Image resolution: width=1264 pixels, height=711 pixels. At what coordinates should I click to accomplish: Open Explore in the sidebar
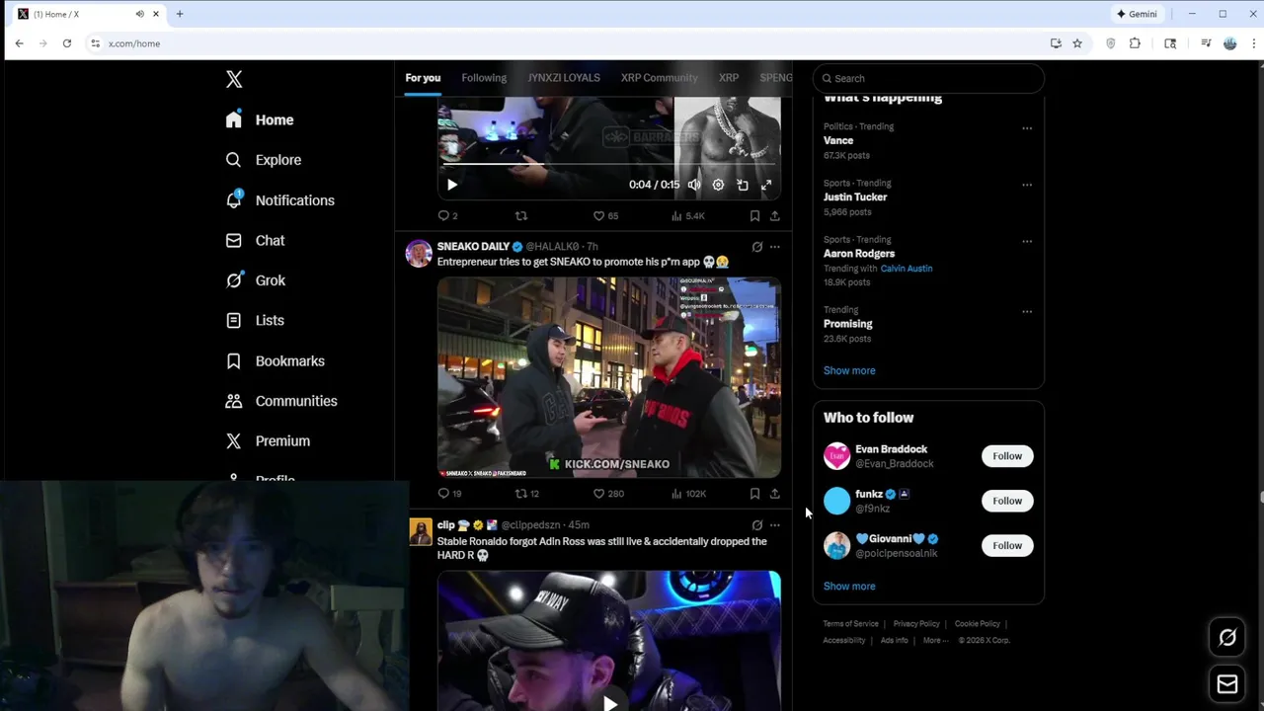pos(263,160)
